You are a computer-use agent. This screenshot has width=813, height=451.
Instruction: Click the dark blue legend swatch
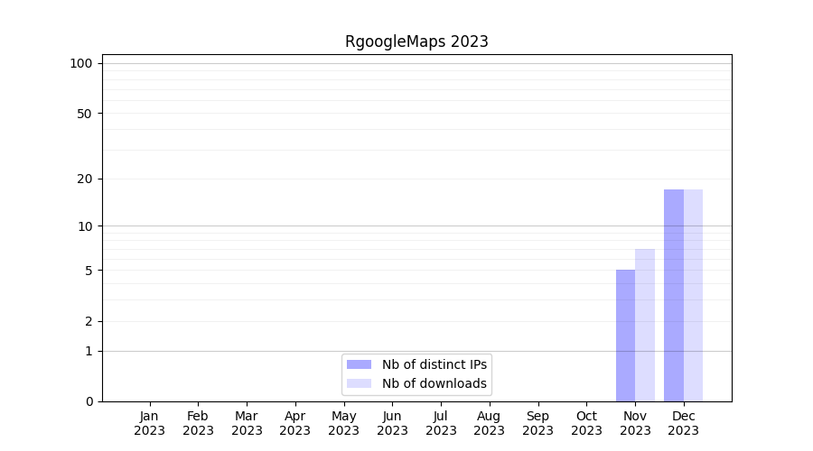(x=359, y=364)
